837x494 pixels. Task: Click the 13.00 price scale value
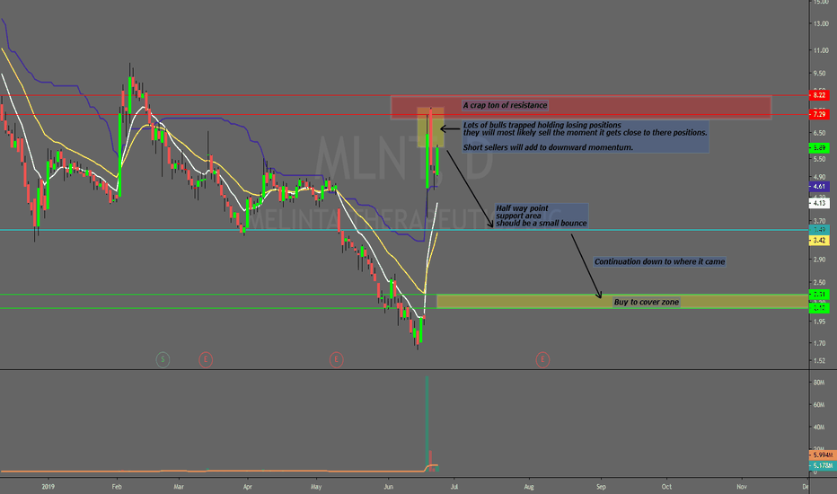[821, 23]
